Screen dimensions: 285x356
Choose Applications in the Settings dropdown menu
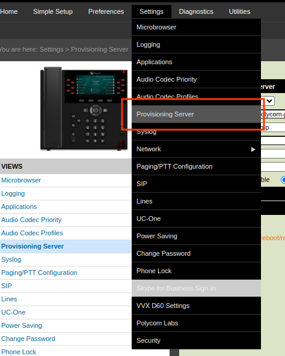pos(196,62)
